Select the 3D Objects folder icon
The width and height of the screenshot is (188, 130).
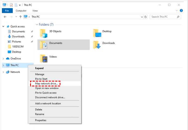click(44, 34)
